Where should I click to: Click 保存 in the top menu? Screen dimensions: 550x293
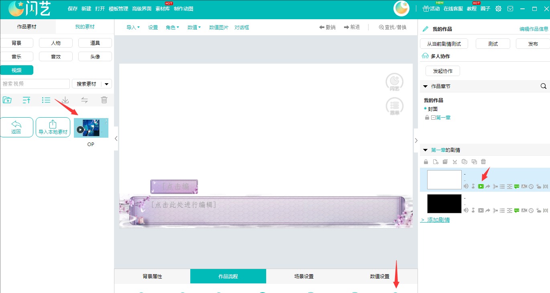point(73,8)
